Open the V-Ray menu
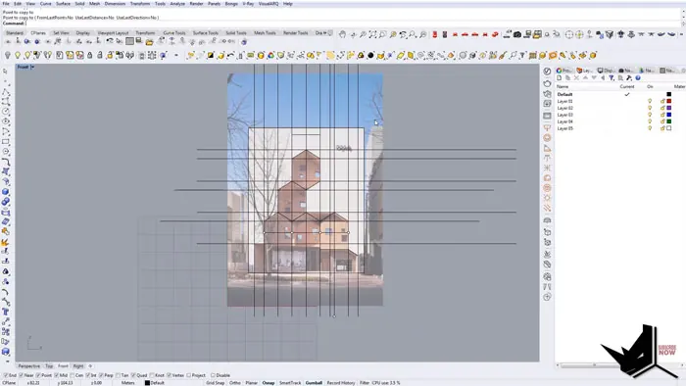This screenshot has width=686, height=386. (248, 4)
